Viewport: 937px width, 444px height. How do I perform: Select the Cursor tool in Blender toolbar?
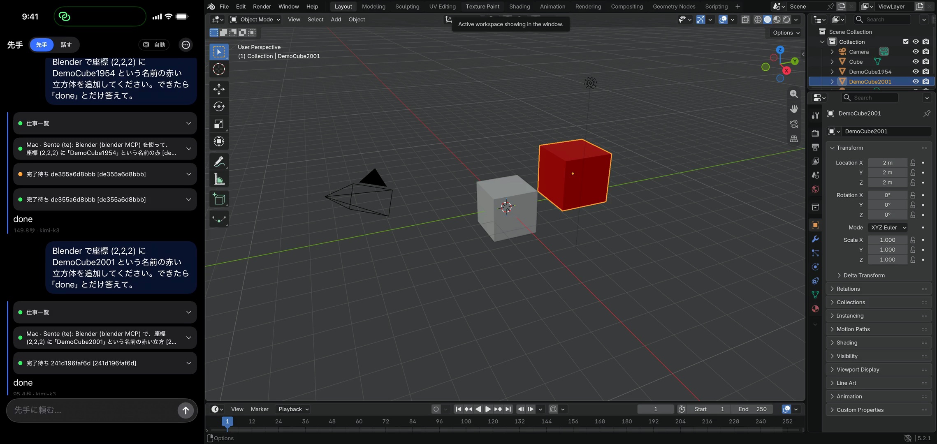pyautogui.click(x=219, y=69)
